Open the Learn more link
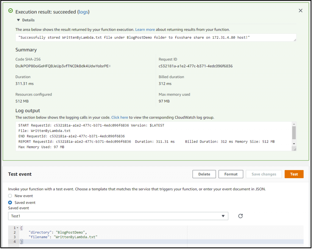Viewport: 312px width, 249px height. pyautogui.click(x=145, y=29)
